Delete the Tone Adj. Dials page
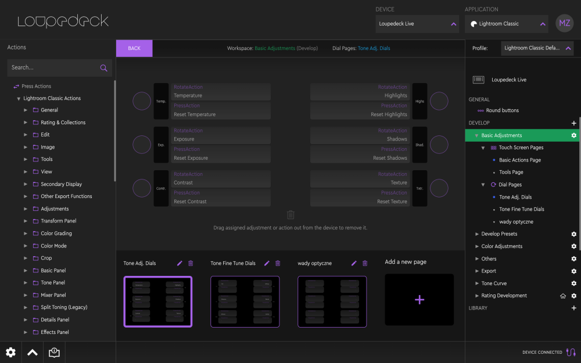581x363 pixels. [x=191, y=263]
